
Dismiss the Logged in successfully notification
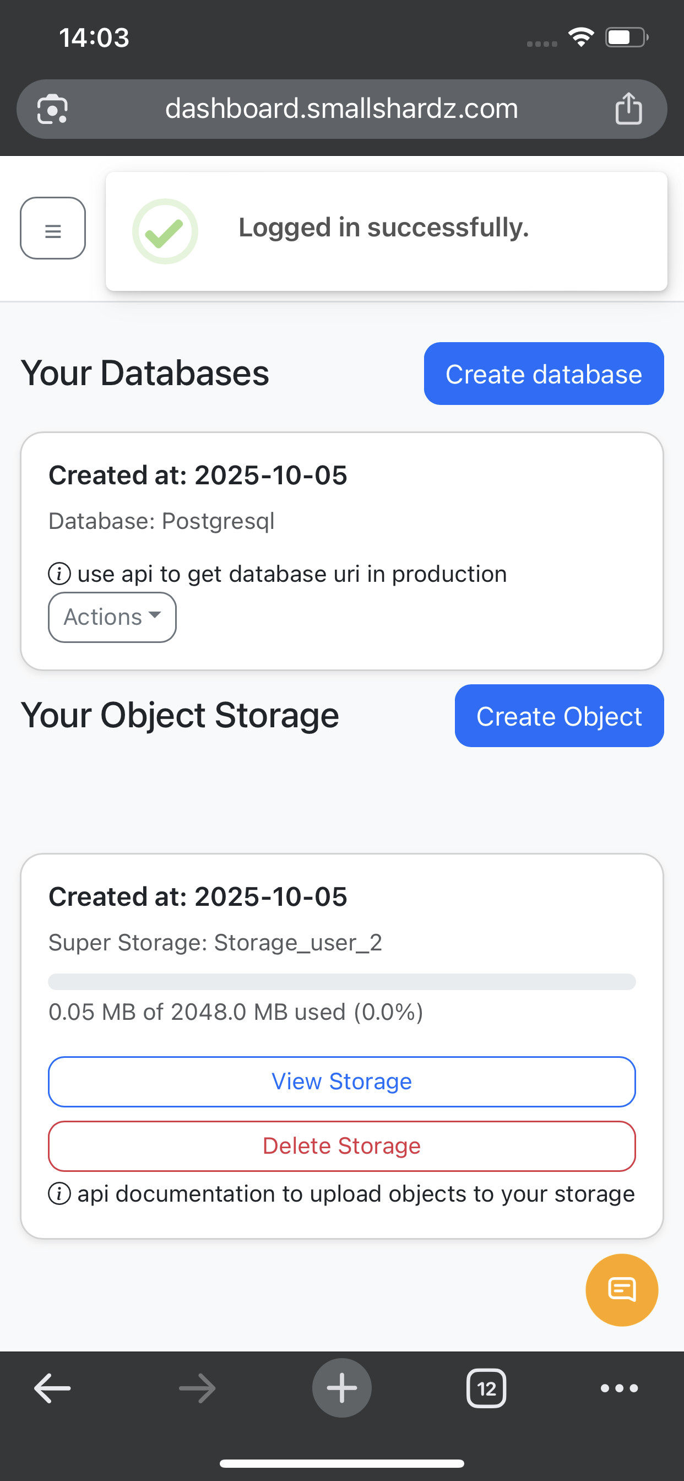tap(386, 230)
